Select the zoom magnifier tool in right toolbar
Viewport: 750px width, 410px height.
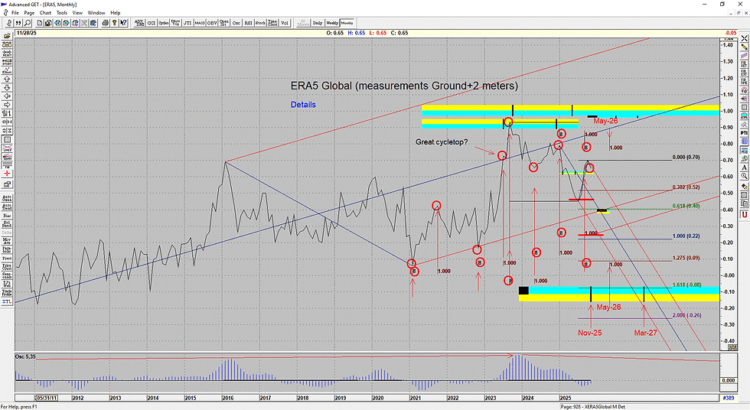click(744, 176)
